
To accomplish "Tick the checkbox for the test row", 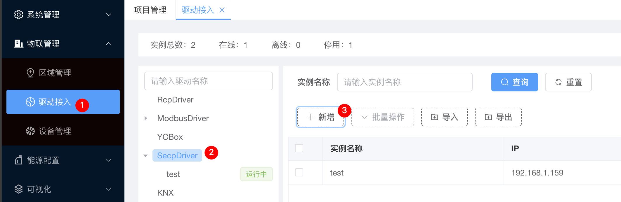I will 299,172.
